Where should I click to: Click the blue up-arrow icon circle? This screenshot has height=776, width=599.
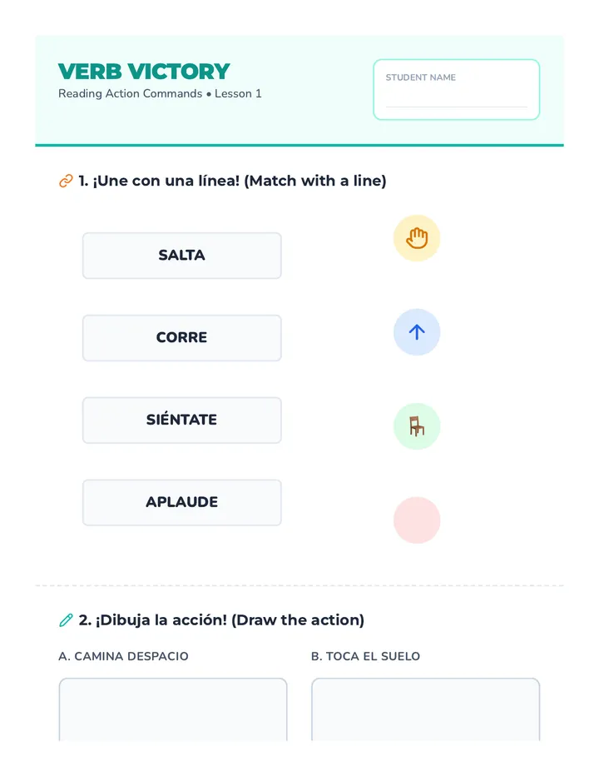(x=417, y=332)
